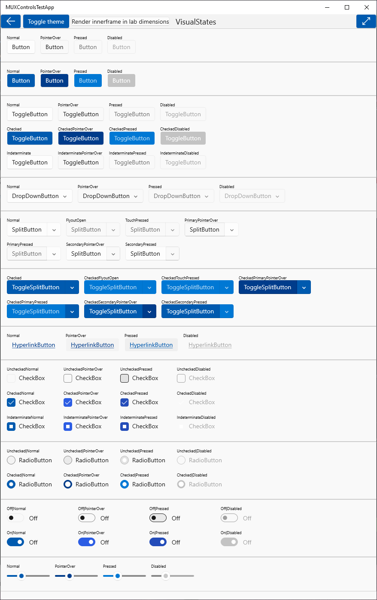This screenshot has width=377, height=600.
Task: Click the Render innerframe in lab dimensions field
Action: pos(120,21)
